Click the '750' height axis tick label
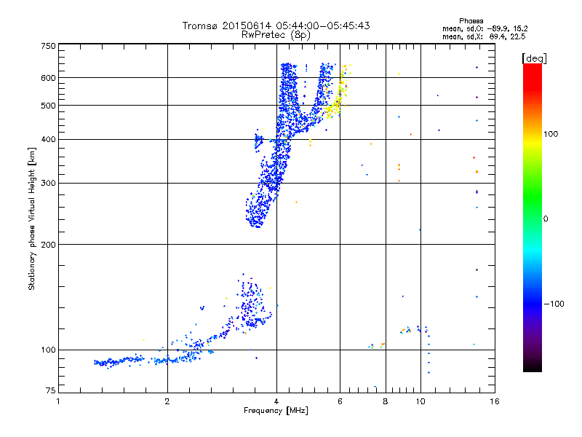The height and width of the screenshot is (437, 582). coord(48,46)
